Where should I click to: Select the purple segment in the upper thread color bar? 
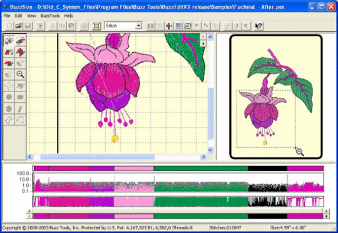pyautogui.click(x=102, y=168)
